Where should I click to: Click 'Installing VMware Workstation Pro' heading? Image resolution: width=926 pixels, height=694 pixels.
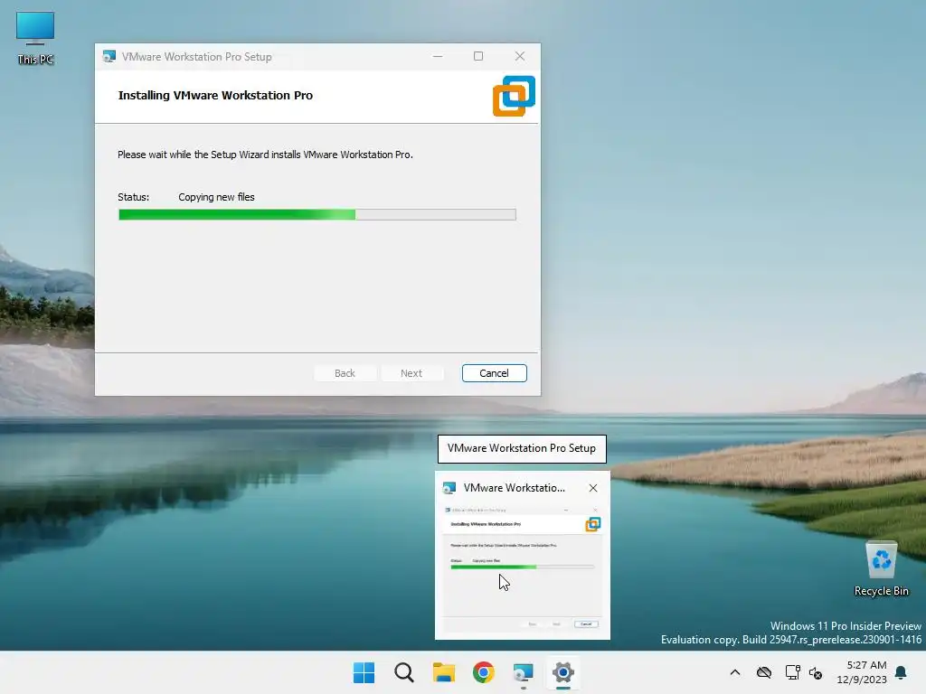[x=215, y=96]
